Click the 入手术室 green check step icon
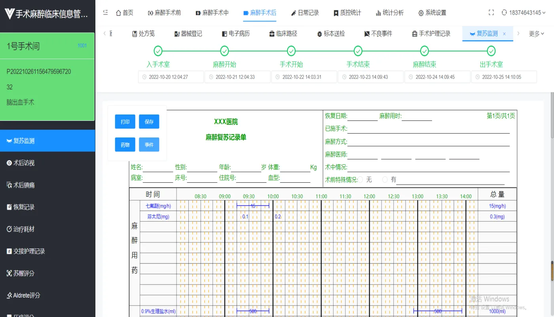 [158, 51]
